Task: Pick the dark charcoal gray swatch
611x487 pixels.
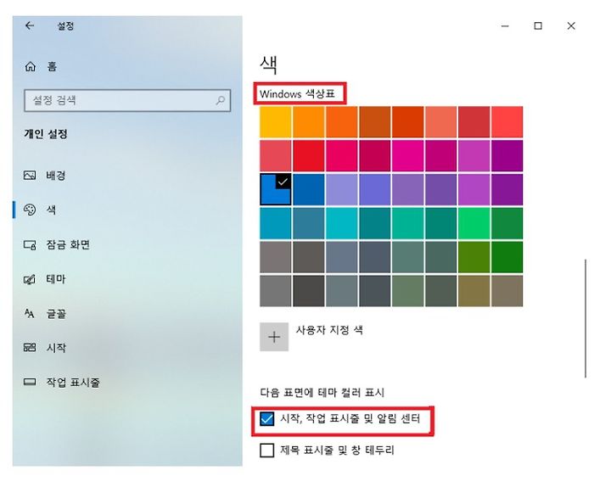Action: pyautogui.click(x=309, y=291)
